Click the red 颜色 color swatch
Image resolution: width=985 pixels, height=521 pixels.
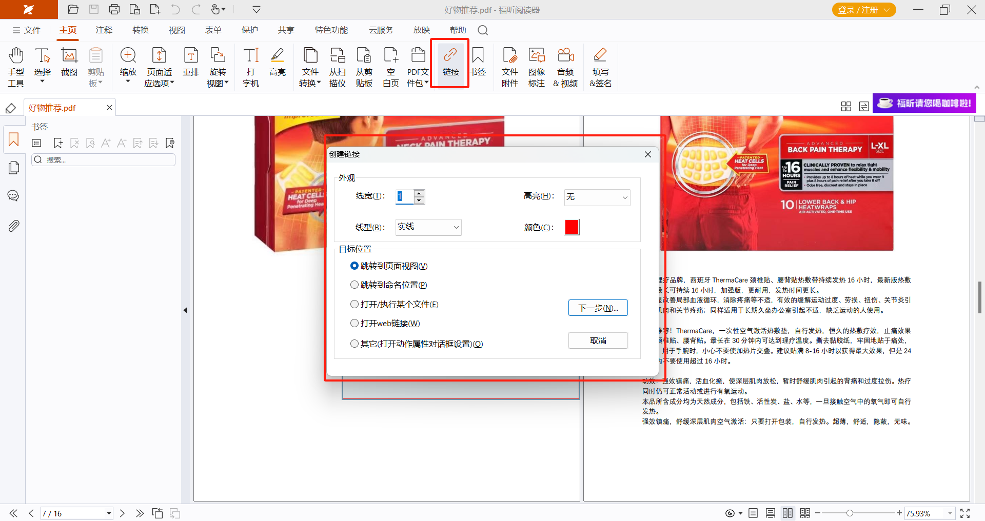tap(572, 227)
